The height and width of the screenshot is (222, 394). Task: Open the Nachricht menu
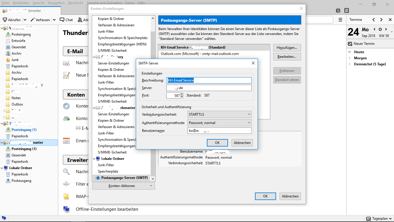(x=76, y=3)
